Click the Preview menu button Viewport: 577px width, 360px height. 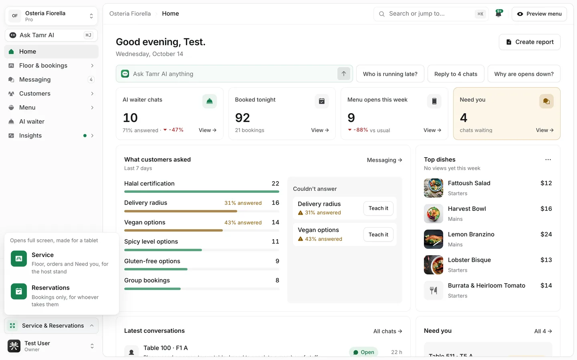tap(539, 14)
